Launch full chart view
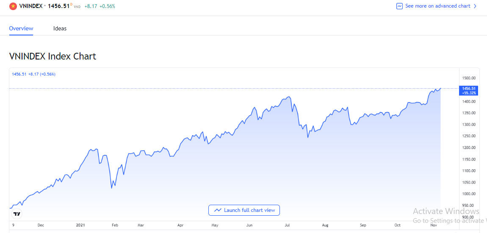Image resolution: width=487 pixels, height=233 pixels. tap(244, 210)
